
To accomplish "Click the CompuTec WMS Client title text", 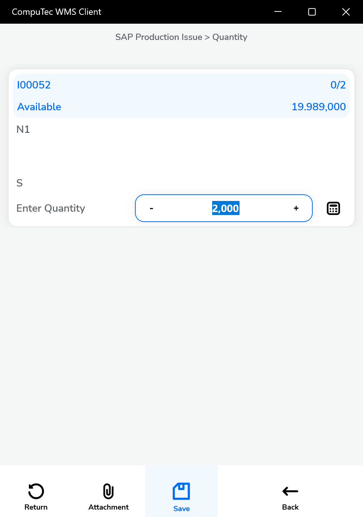I will pos(56,11).
